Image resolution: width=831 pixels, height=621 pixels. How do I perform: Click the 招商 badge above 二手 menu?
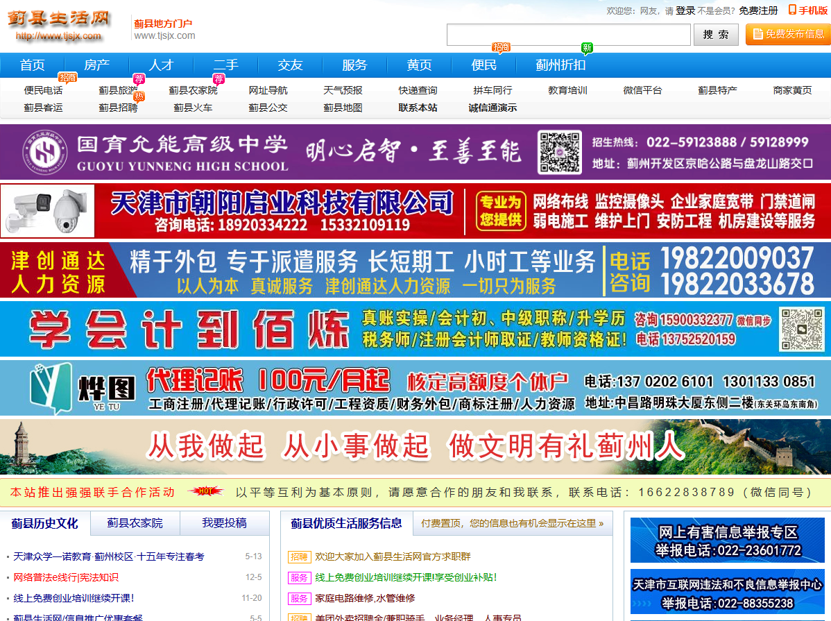(502, 47)
